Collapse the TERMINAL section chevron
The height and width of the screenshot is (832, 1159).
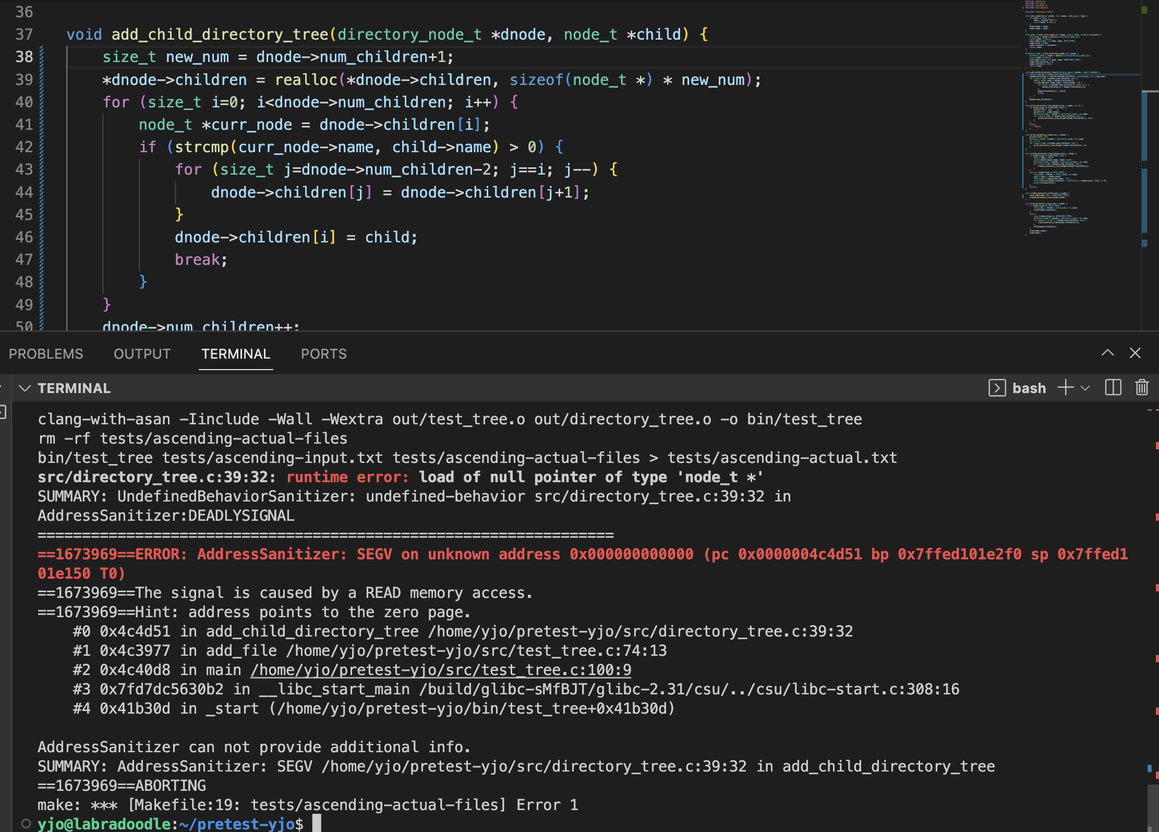pyautogui.click(x=25, y=388)
